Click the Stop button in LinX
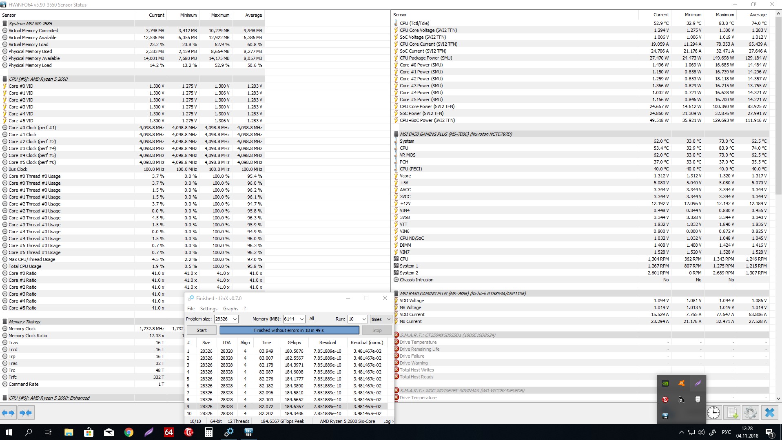Screen dimensions: 782x440 [377, 330]
